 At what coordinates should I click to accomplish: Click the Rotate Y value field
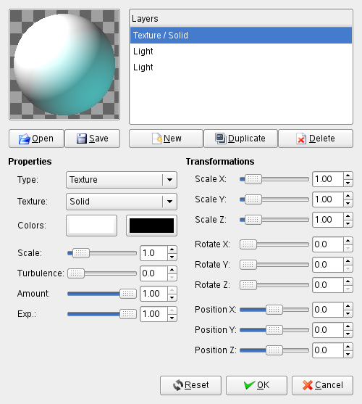click(x=328, y=265)
